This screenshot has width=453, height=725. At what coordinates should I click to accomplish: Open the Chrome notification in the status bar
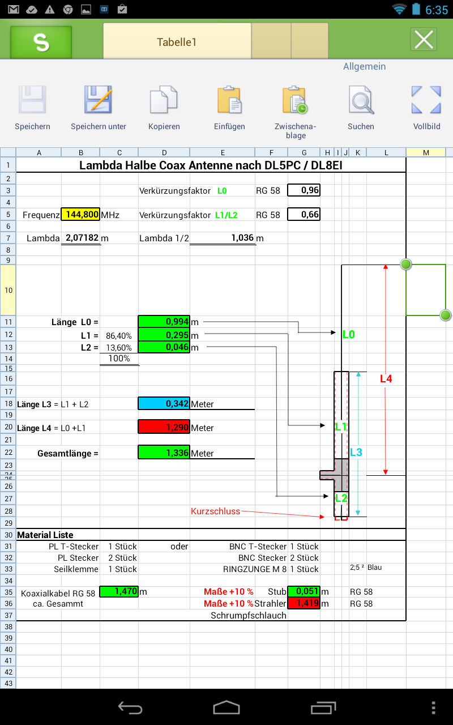67,10
